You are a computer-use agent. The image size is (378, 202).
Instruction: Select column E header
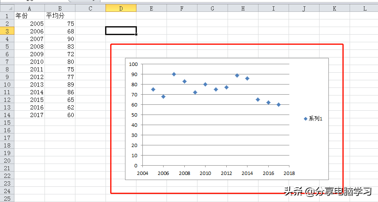point(151,8)
